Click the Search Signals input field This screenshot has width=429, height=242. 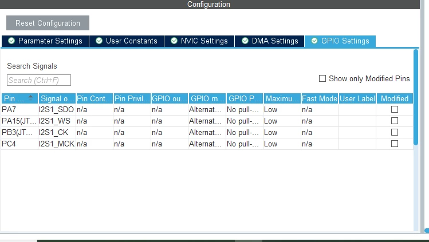pos(39,80)
